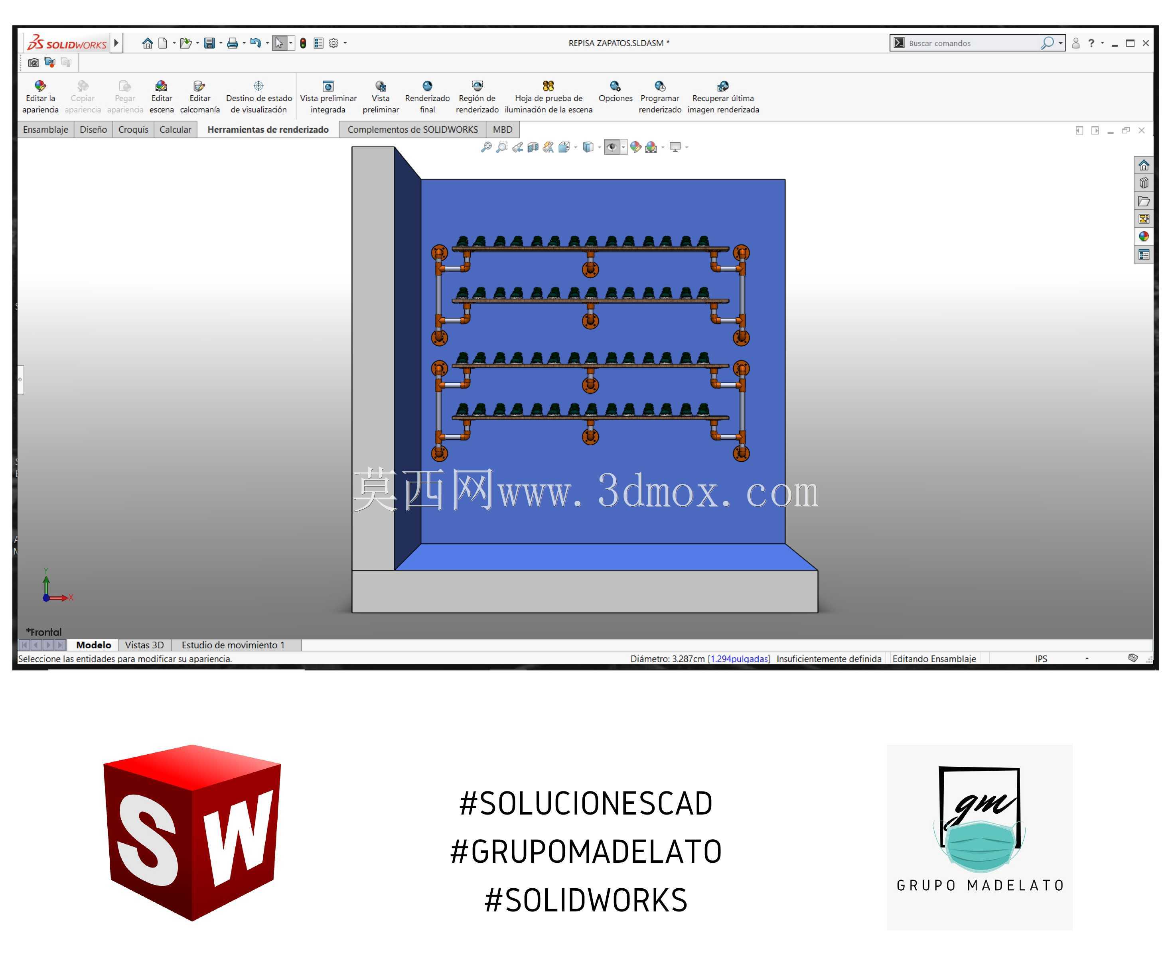Click Editar escena tool
Image resolution: width=1170 pixels, height=980 pixels.
coord(162,97)
